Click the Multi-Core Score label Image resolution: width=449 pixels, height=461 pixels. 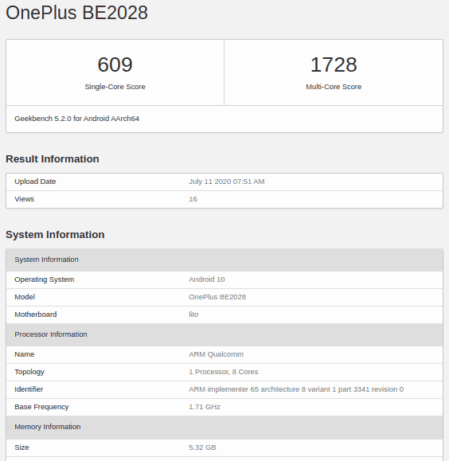click(x=334, y=87)
